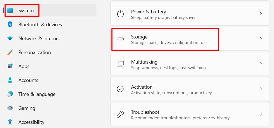The width and height of the screenshot is (274, 128).
Task: Click the Time & language globe icon
Action: point(10,94)
